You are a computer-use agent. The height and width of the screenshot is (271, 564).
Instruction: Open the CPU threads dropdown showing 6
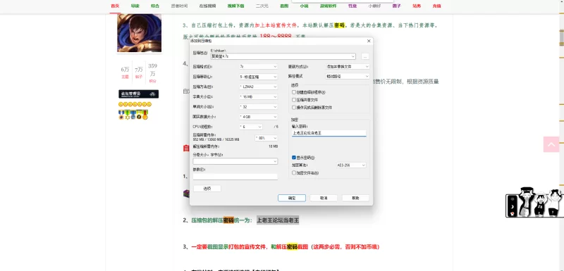coord(251,127)
